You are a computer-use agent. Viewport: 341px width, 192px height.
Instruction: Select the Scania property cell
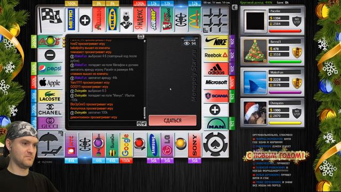coord(216,96)
